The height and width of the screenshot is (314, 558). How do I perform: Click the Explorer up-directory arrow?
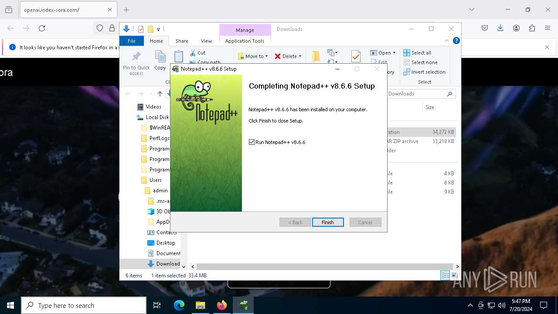(x=160, y=94)
